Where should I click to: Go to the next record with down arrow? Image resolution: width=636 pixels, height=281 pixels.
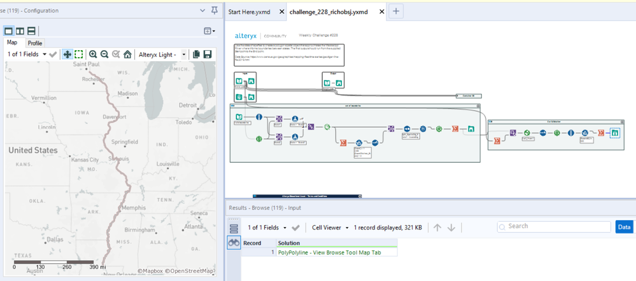tap(451, 228)
